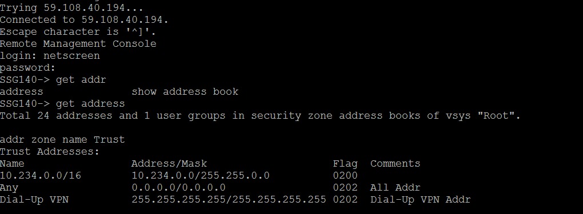Screen dimensions: 583x214
Task: Click the 'Dial-Up VPN Addr' comment
Action: click(x=421, y=200)
